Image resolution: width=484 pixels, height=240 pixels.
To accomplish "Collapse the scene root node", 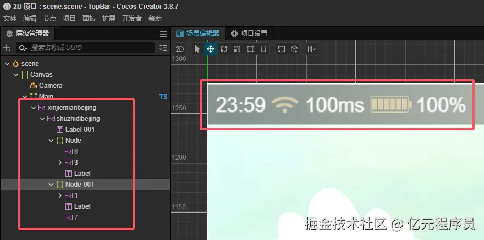I will [7, 64].
